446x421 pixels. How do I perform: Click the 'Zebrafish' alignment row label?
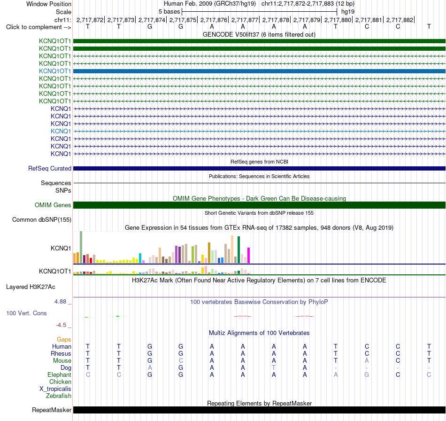59,396
